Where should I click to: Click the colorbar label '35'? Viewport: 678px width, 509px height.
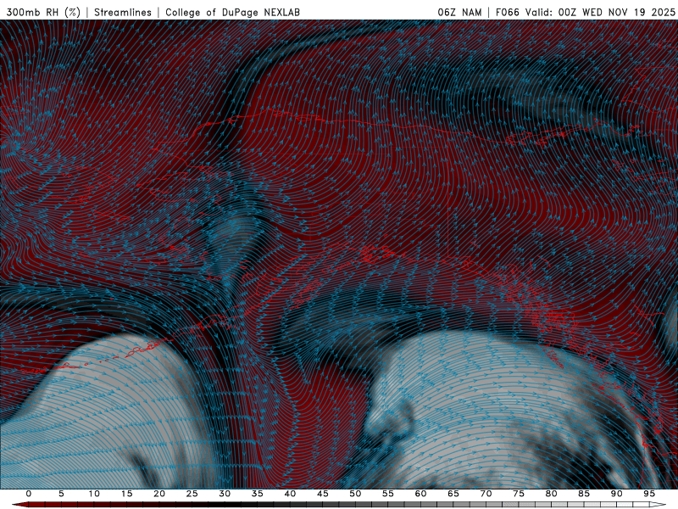click(258, 494)
